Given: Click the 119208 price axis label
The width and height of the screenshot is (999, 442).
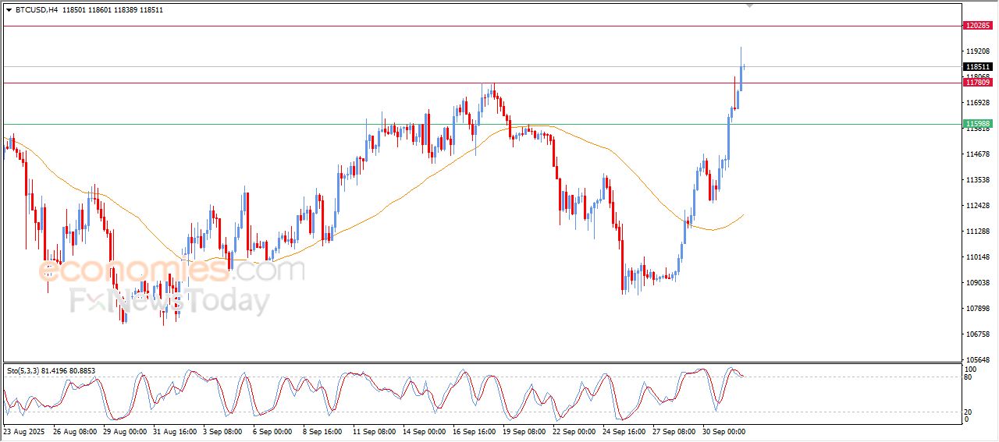Looking at the screenshot, I should (977, 51).
